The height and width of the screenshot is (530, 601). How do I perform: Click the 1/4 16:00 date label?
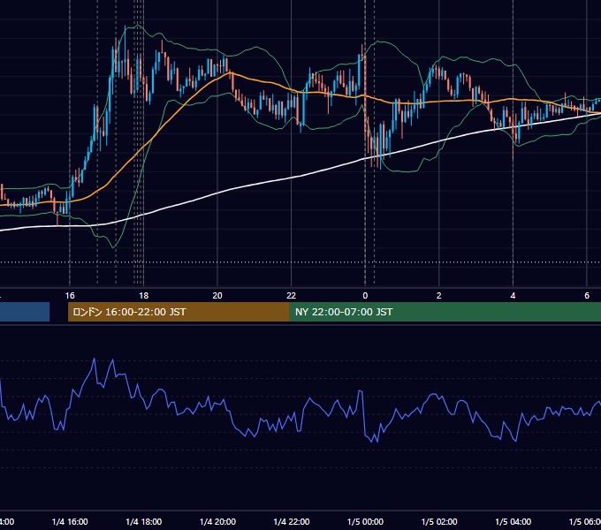[70, 521]
